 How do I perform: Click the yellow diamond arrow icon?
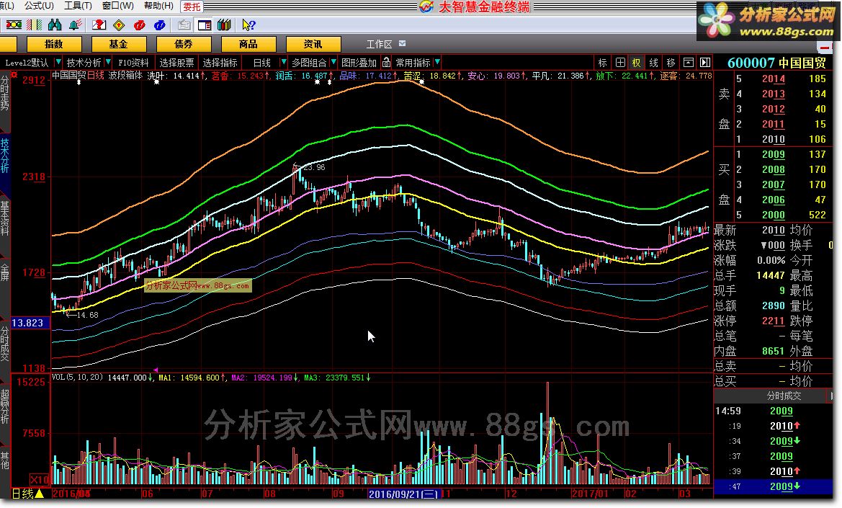click(x=120, y=24)
